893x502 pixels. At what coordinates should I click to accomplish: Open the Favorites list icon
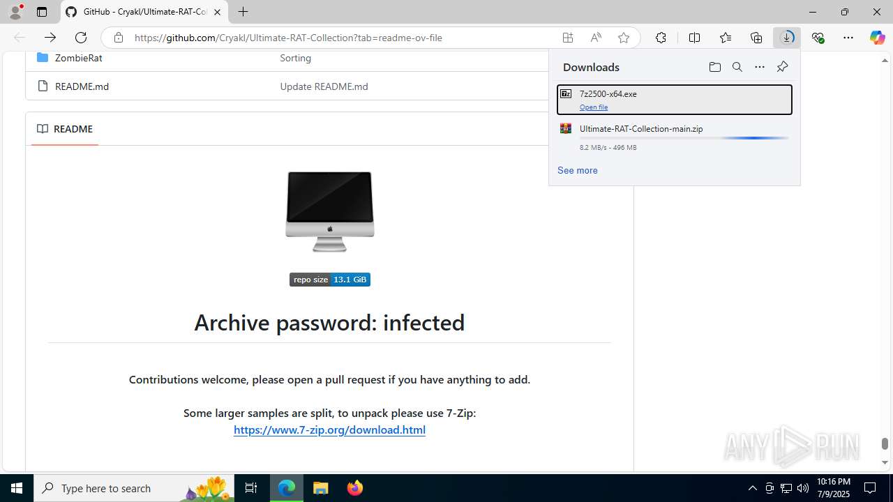click(x=726, y=38)
